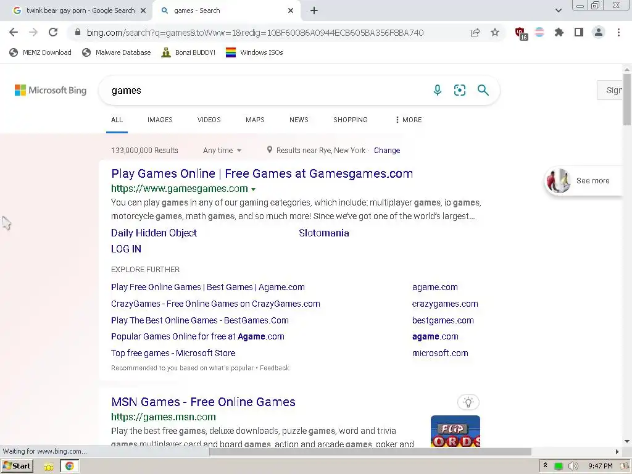Image resolution: width=632 pixels, height=474 pixels.
Task: Click bestgames.com domain link
Action: (x=443, y=320)
